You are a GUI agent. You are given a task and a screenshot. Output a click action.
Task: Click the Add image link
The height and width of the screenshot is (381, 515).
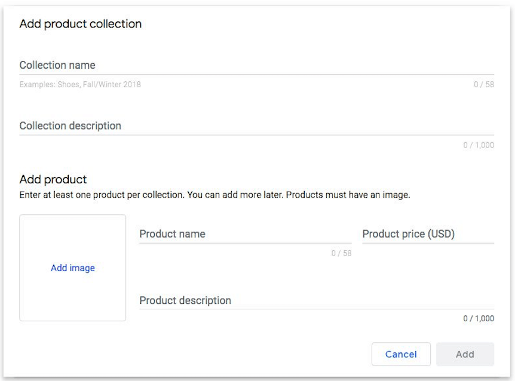73,268
